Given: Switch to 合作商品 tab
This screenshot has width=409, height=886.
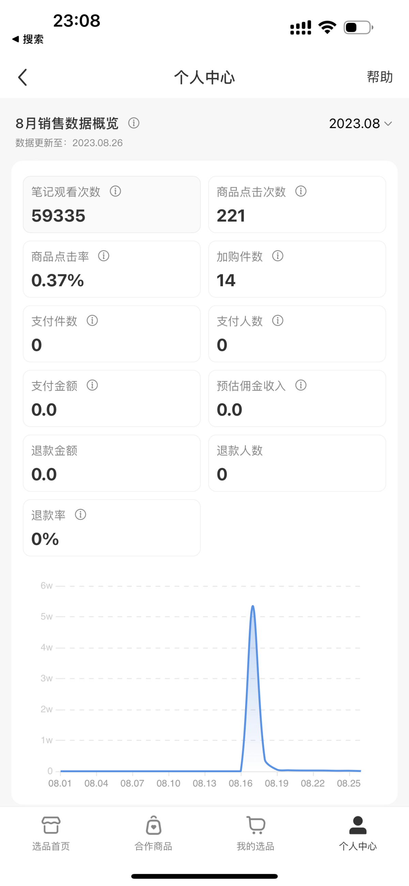Looking at the screenshot, I should (x=153, y=833).
